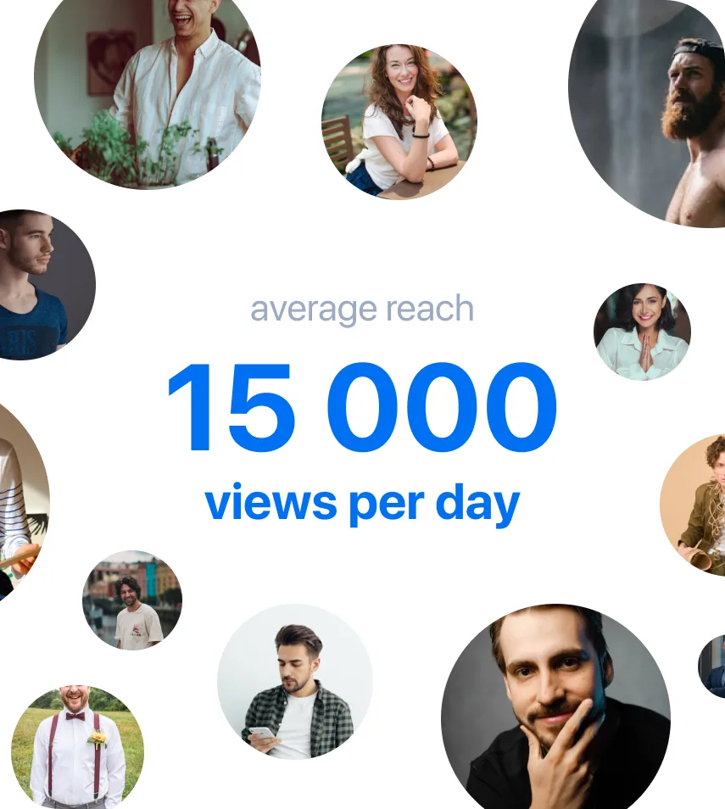Click the "average reach" caption
Viewport: 725px width, 809px height.
[x=362, y=310]
